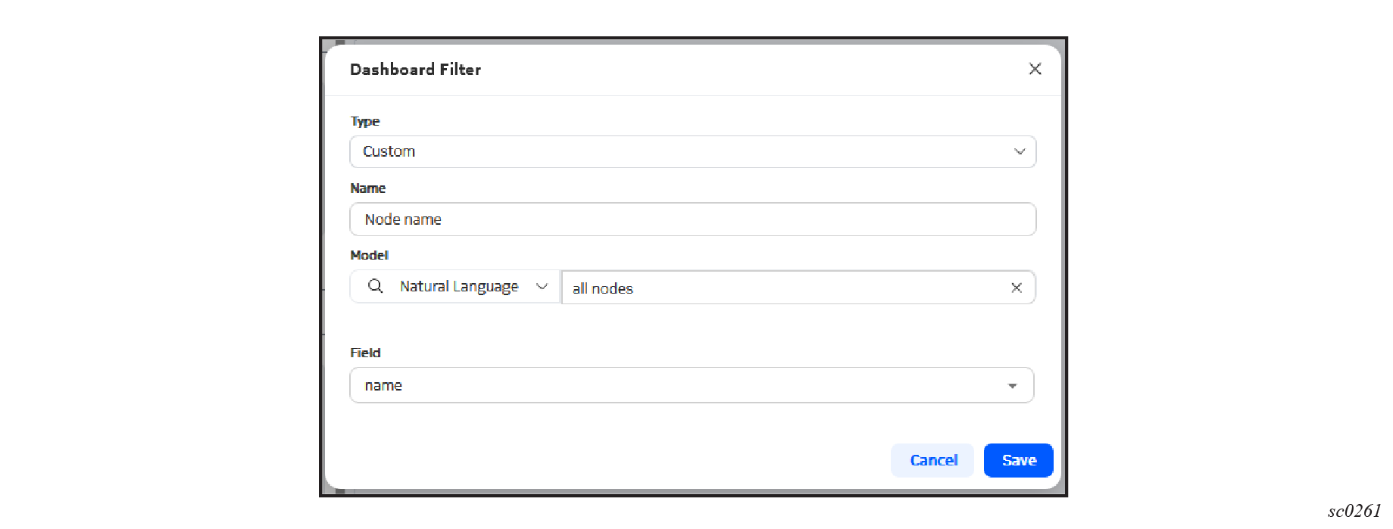
Task: Open the Natural Language chevron
Action: (x=542, y=286)
